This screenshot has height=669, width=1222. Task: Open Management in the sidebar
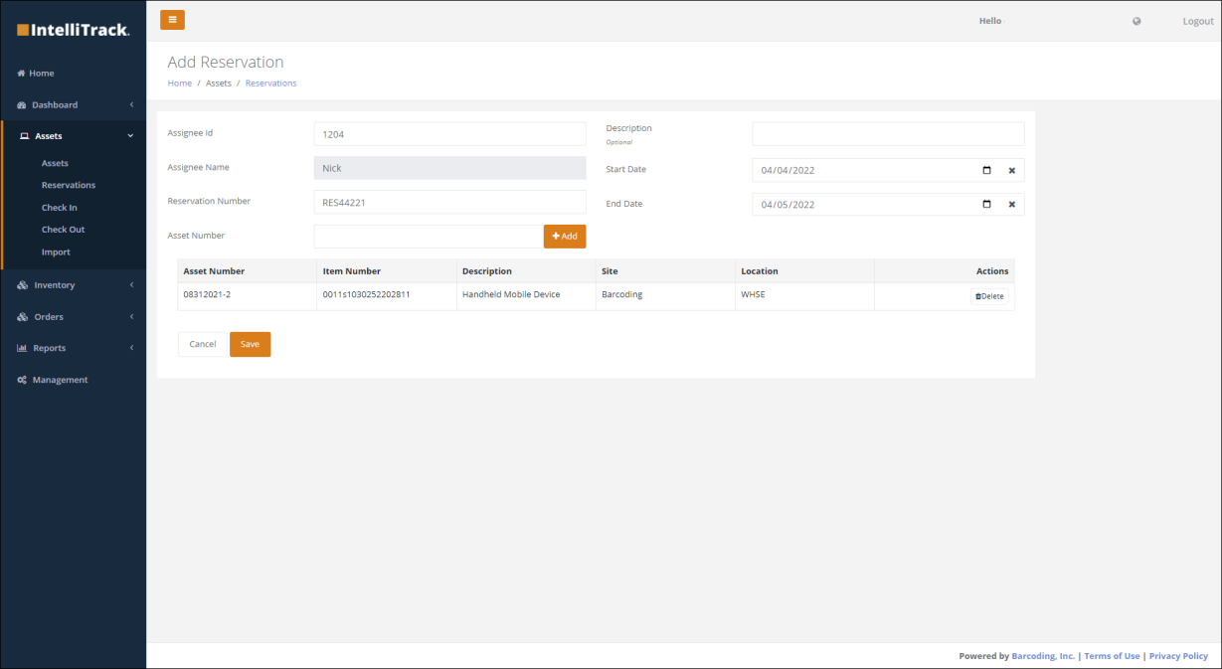[x=53, y=380]
